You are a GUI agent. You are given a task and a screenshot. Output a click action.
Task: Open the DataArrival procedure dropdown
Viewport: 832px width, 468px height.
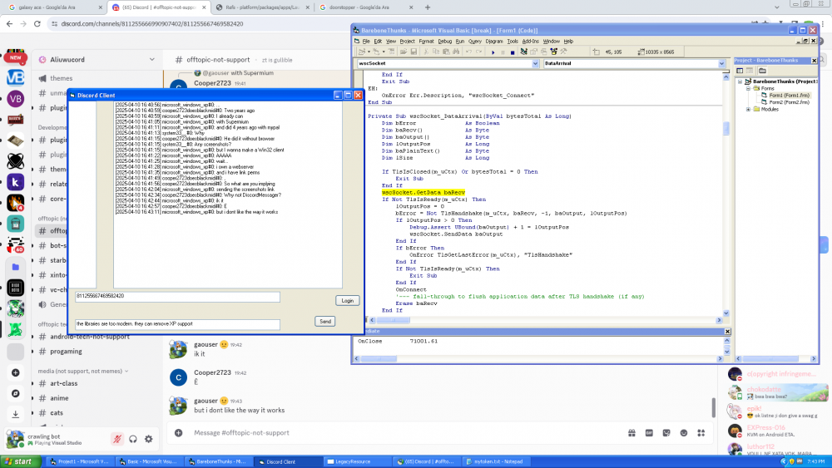[721, 63]
